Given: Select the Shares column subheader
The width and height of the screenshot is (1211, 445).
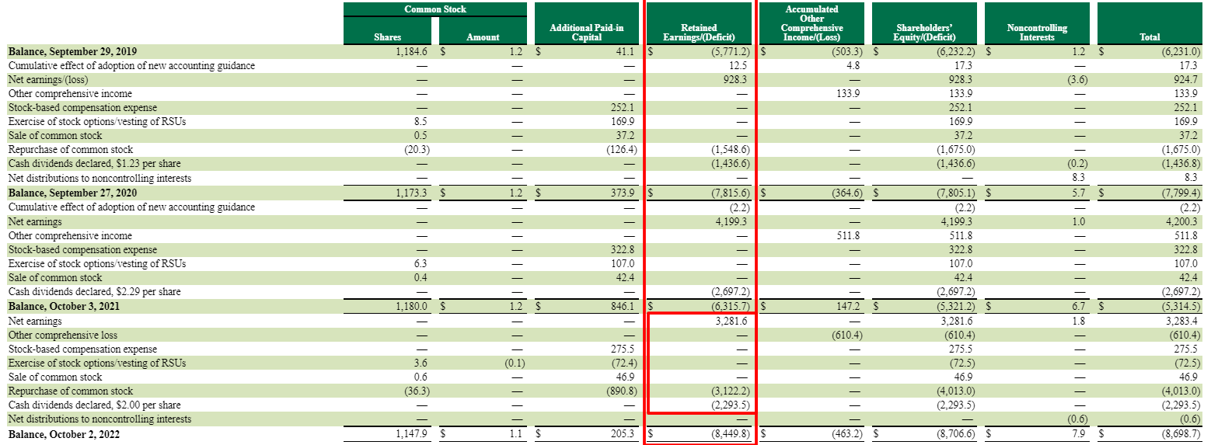Looking at the screenshot, I should pyautogui.click(x=386, y=37).
